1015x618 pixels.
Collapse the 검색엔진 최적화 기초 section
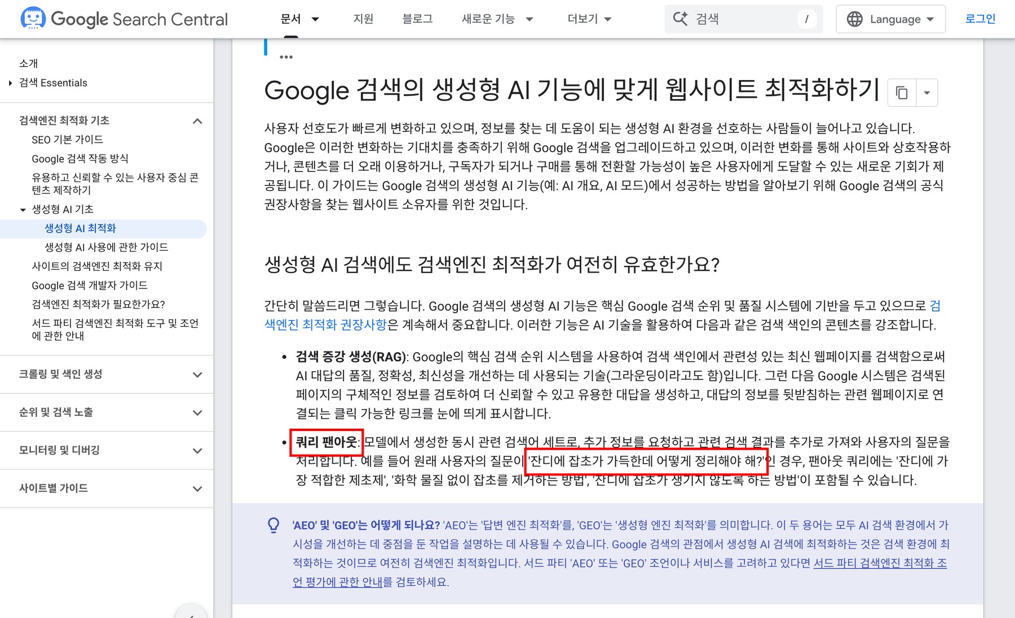tap(197, 121)
